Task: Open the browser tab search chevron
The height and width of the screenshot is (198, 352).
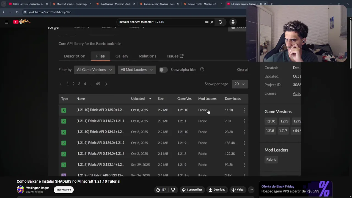Action: click(x=3, y=4)
